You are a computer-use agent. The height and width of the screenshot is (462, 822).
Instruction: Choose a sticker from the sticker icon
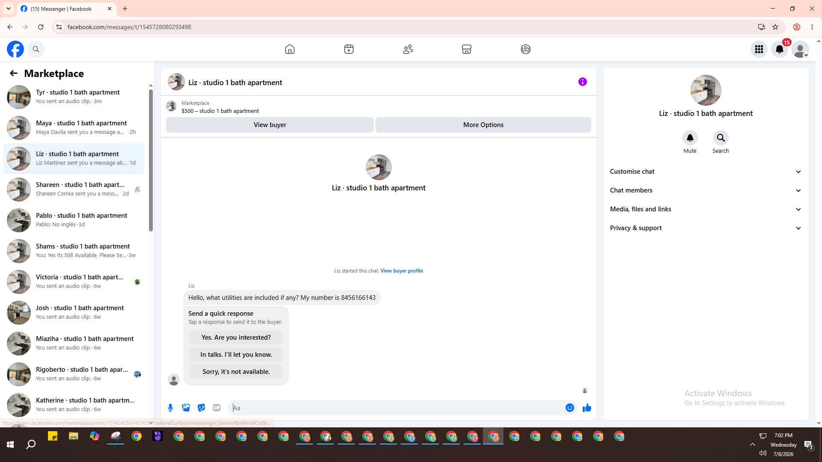click(x=201, y=408)
